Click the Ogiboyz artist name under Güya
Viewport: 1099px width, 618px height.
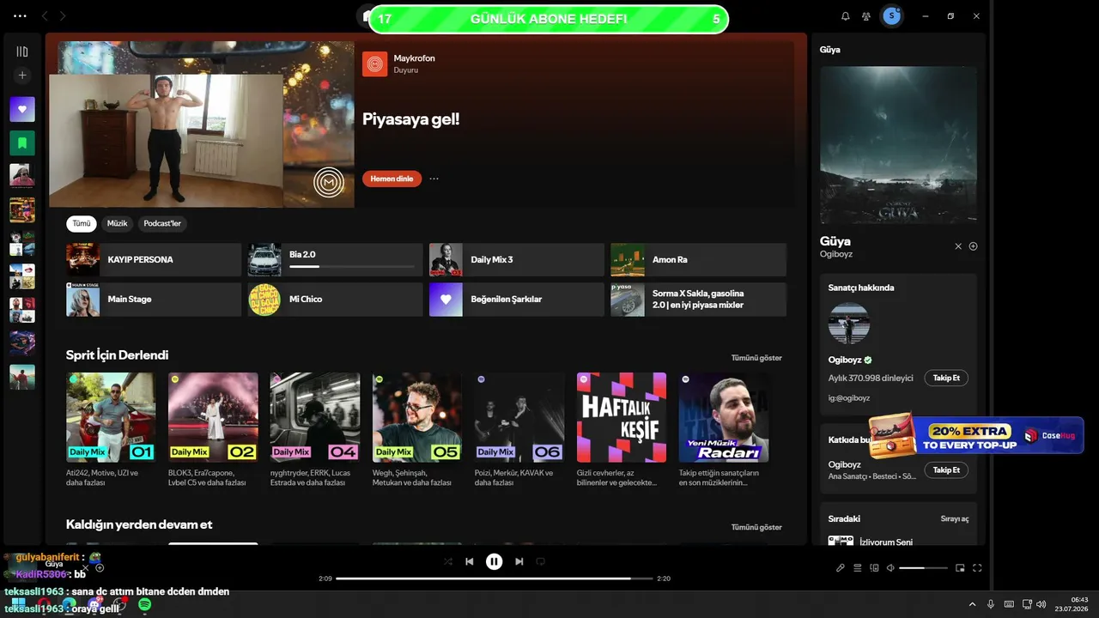coord(836,254)
